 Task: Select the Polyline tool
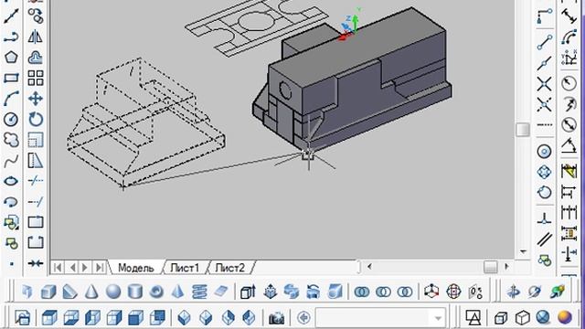[x=11, y=37]
